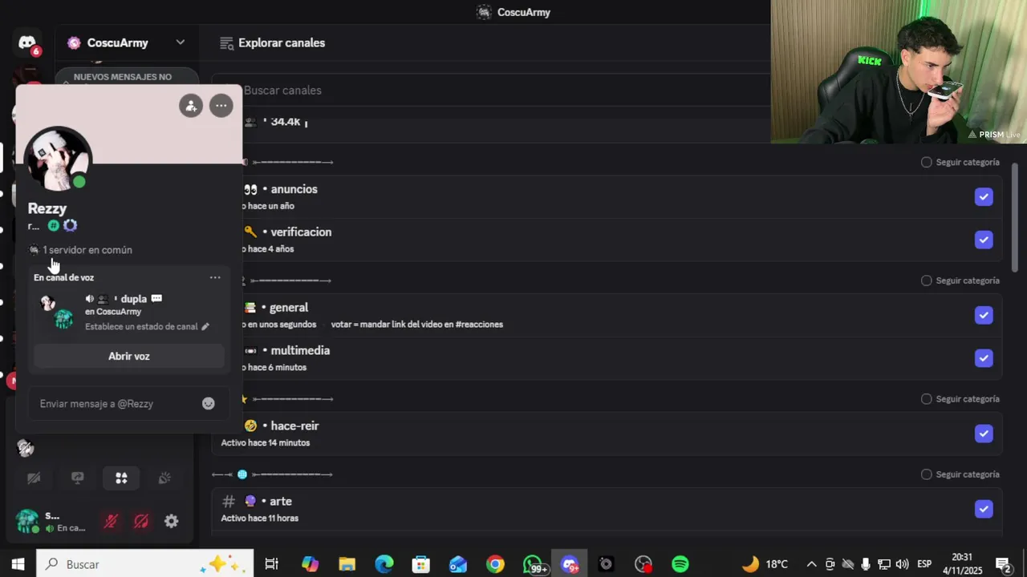This screenshot has width=1027, height=577.
Task: Open Spotify from taskbar
Action: pyautogui.click(x=680, y=564)
